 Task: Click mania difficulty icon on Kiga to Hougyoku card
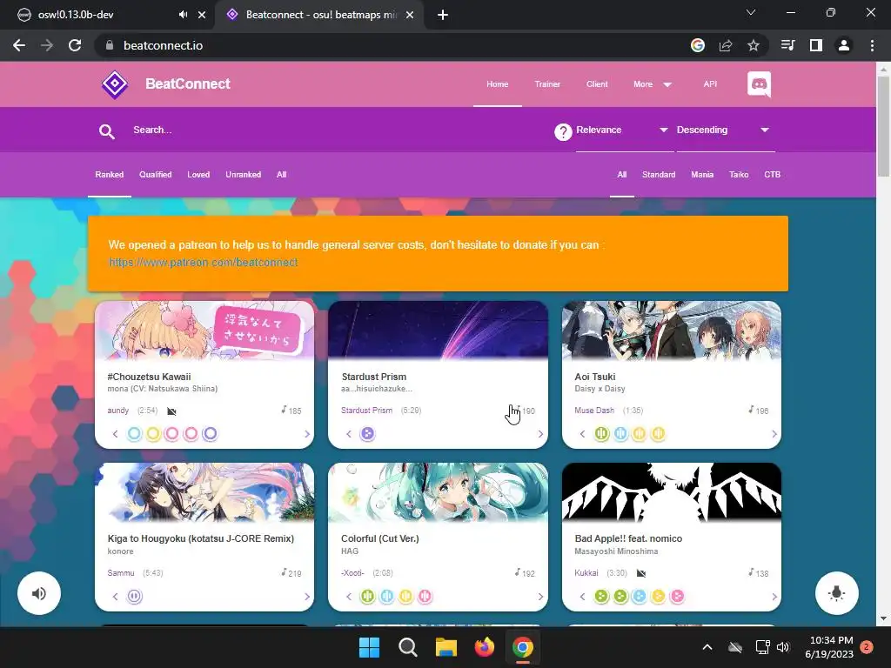tap(134, 597)
